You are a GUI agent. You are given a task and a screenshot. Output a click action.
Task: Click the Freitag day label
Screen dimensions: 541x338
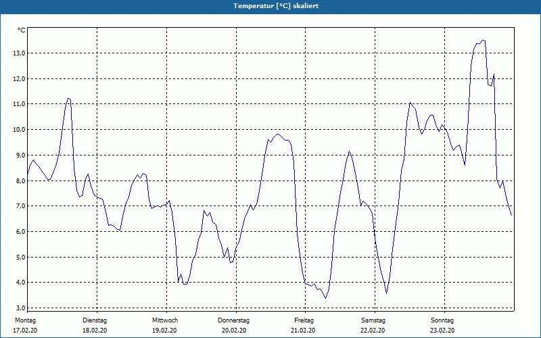coord(304,320)
